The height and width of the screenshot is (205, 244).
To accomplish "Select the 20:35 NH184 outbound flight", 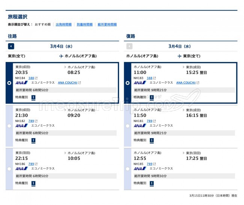I will (9, 83).
